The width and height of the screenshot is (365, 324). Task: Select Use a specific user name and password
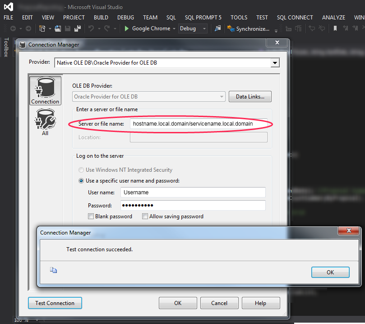coord(81,180)
